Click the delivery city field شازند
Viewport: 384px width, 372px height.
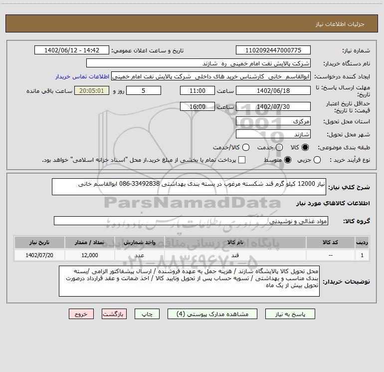273,134
